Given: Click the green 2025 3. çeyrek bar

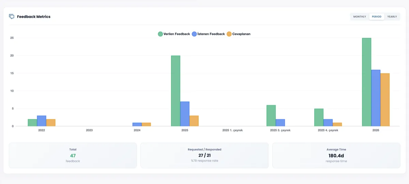Looking at the screenshot, I should [271, 116].
